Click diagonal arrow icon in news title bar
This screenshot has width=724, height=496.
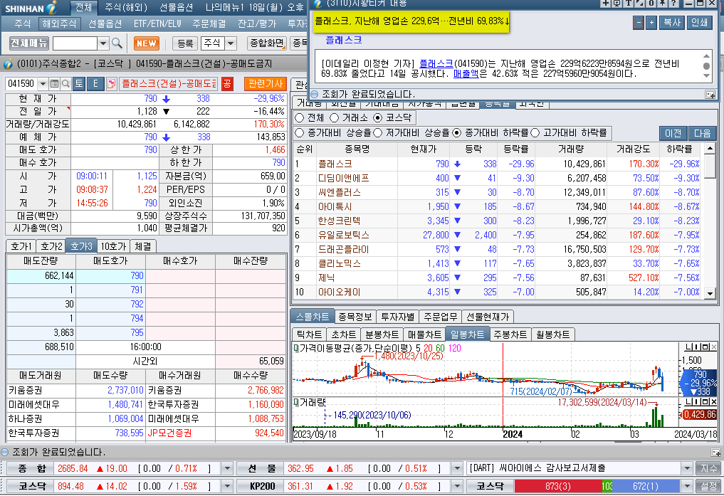click(639, 4)
